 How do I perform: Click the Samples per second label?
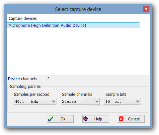pos(32,95)
